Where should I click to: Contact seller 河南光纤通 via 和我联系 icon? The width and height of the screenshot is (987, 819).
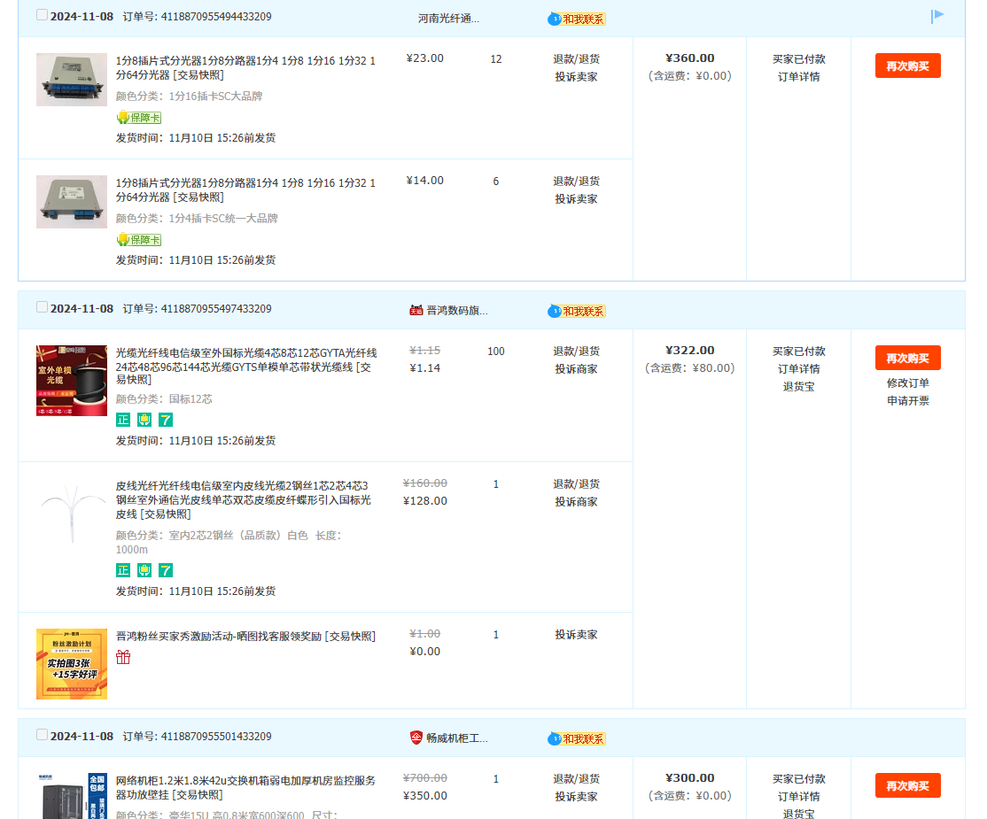[x=577, y=19]
